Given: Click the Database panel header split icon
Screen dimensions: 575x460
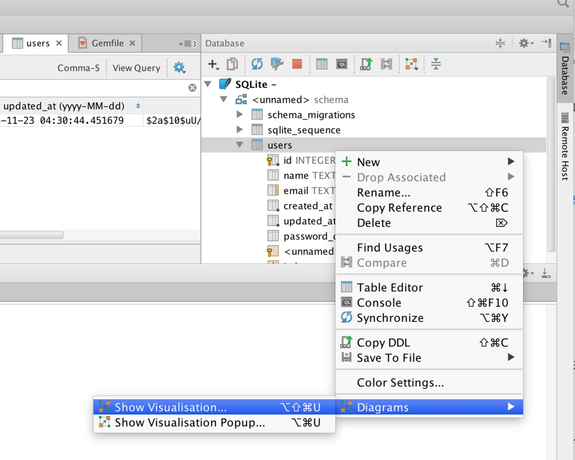Looking at the screenshot, I should [500, 43].
